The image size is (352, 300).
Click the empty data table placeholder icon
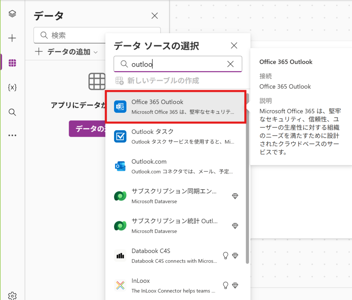pos(97,81)
